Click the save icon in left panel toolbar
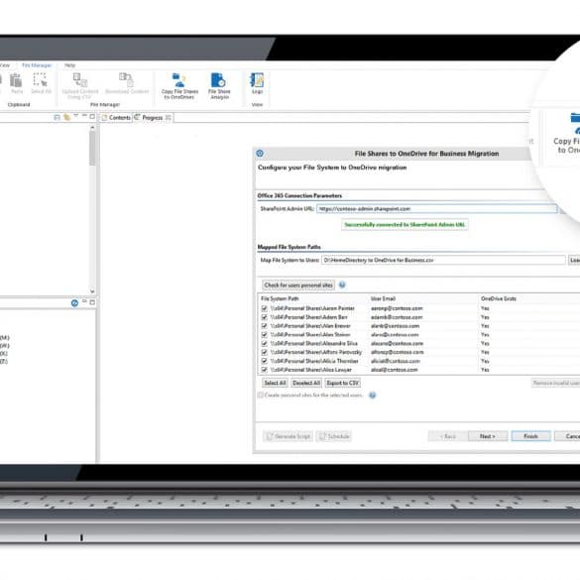 coord(57,117)
